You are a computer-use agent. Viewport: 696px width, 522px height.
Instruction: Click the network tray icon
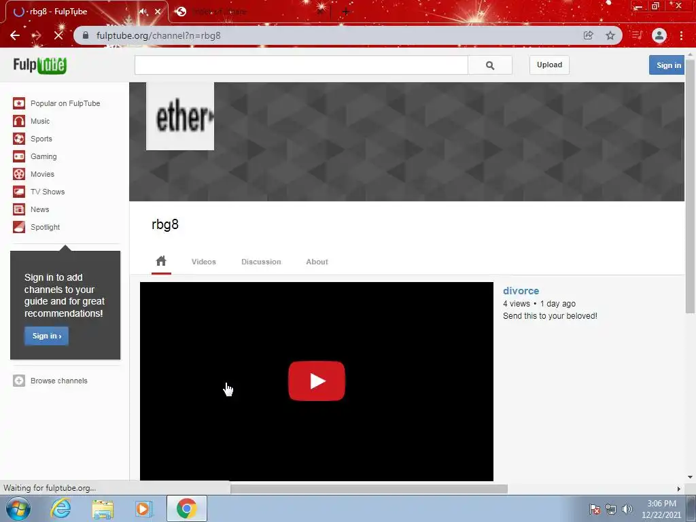pos(611,509)
